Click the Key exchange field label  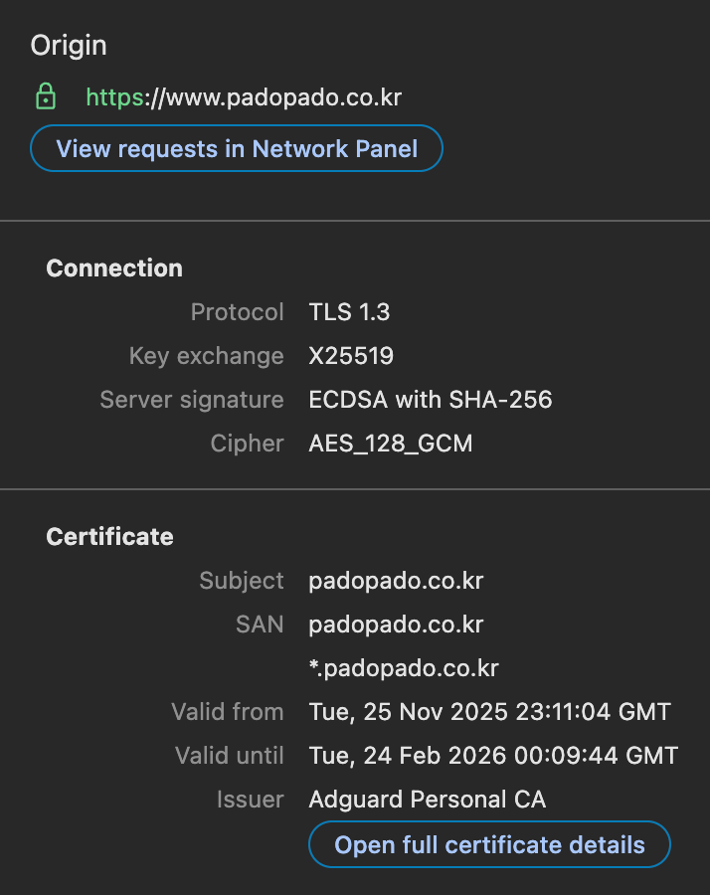(206, 356)
